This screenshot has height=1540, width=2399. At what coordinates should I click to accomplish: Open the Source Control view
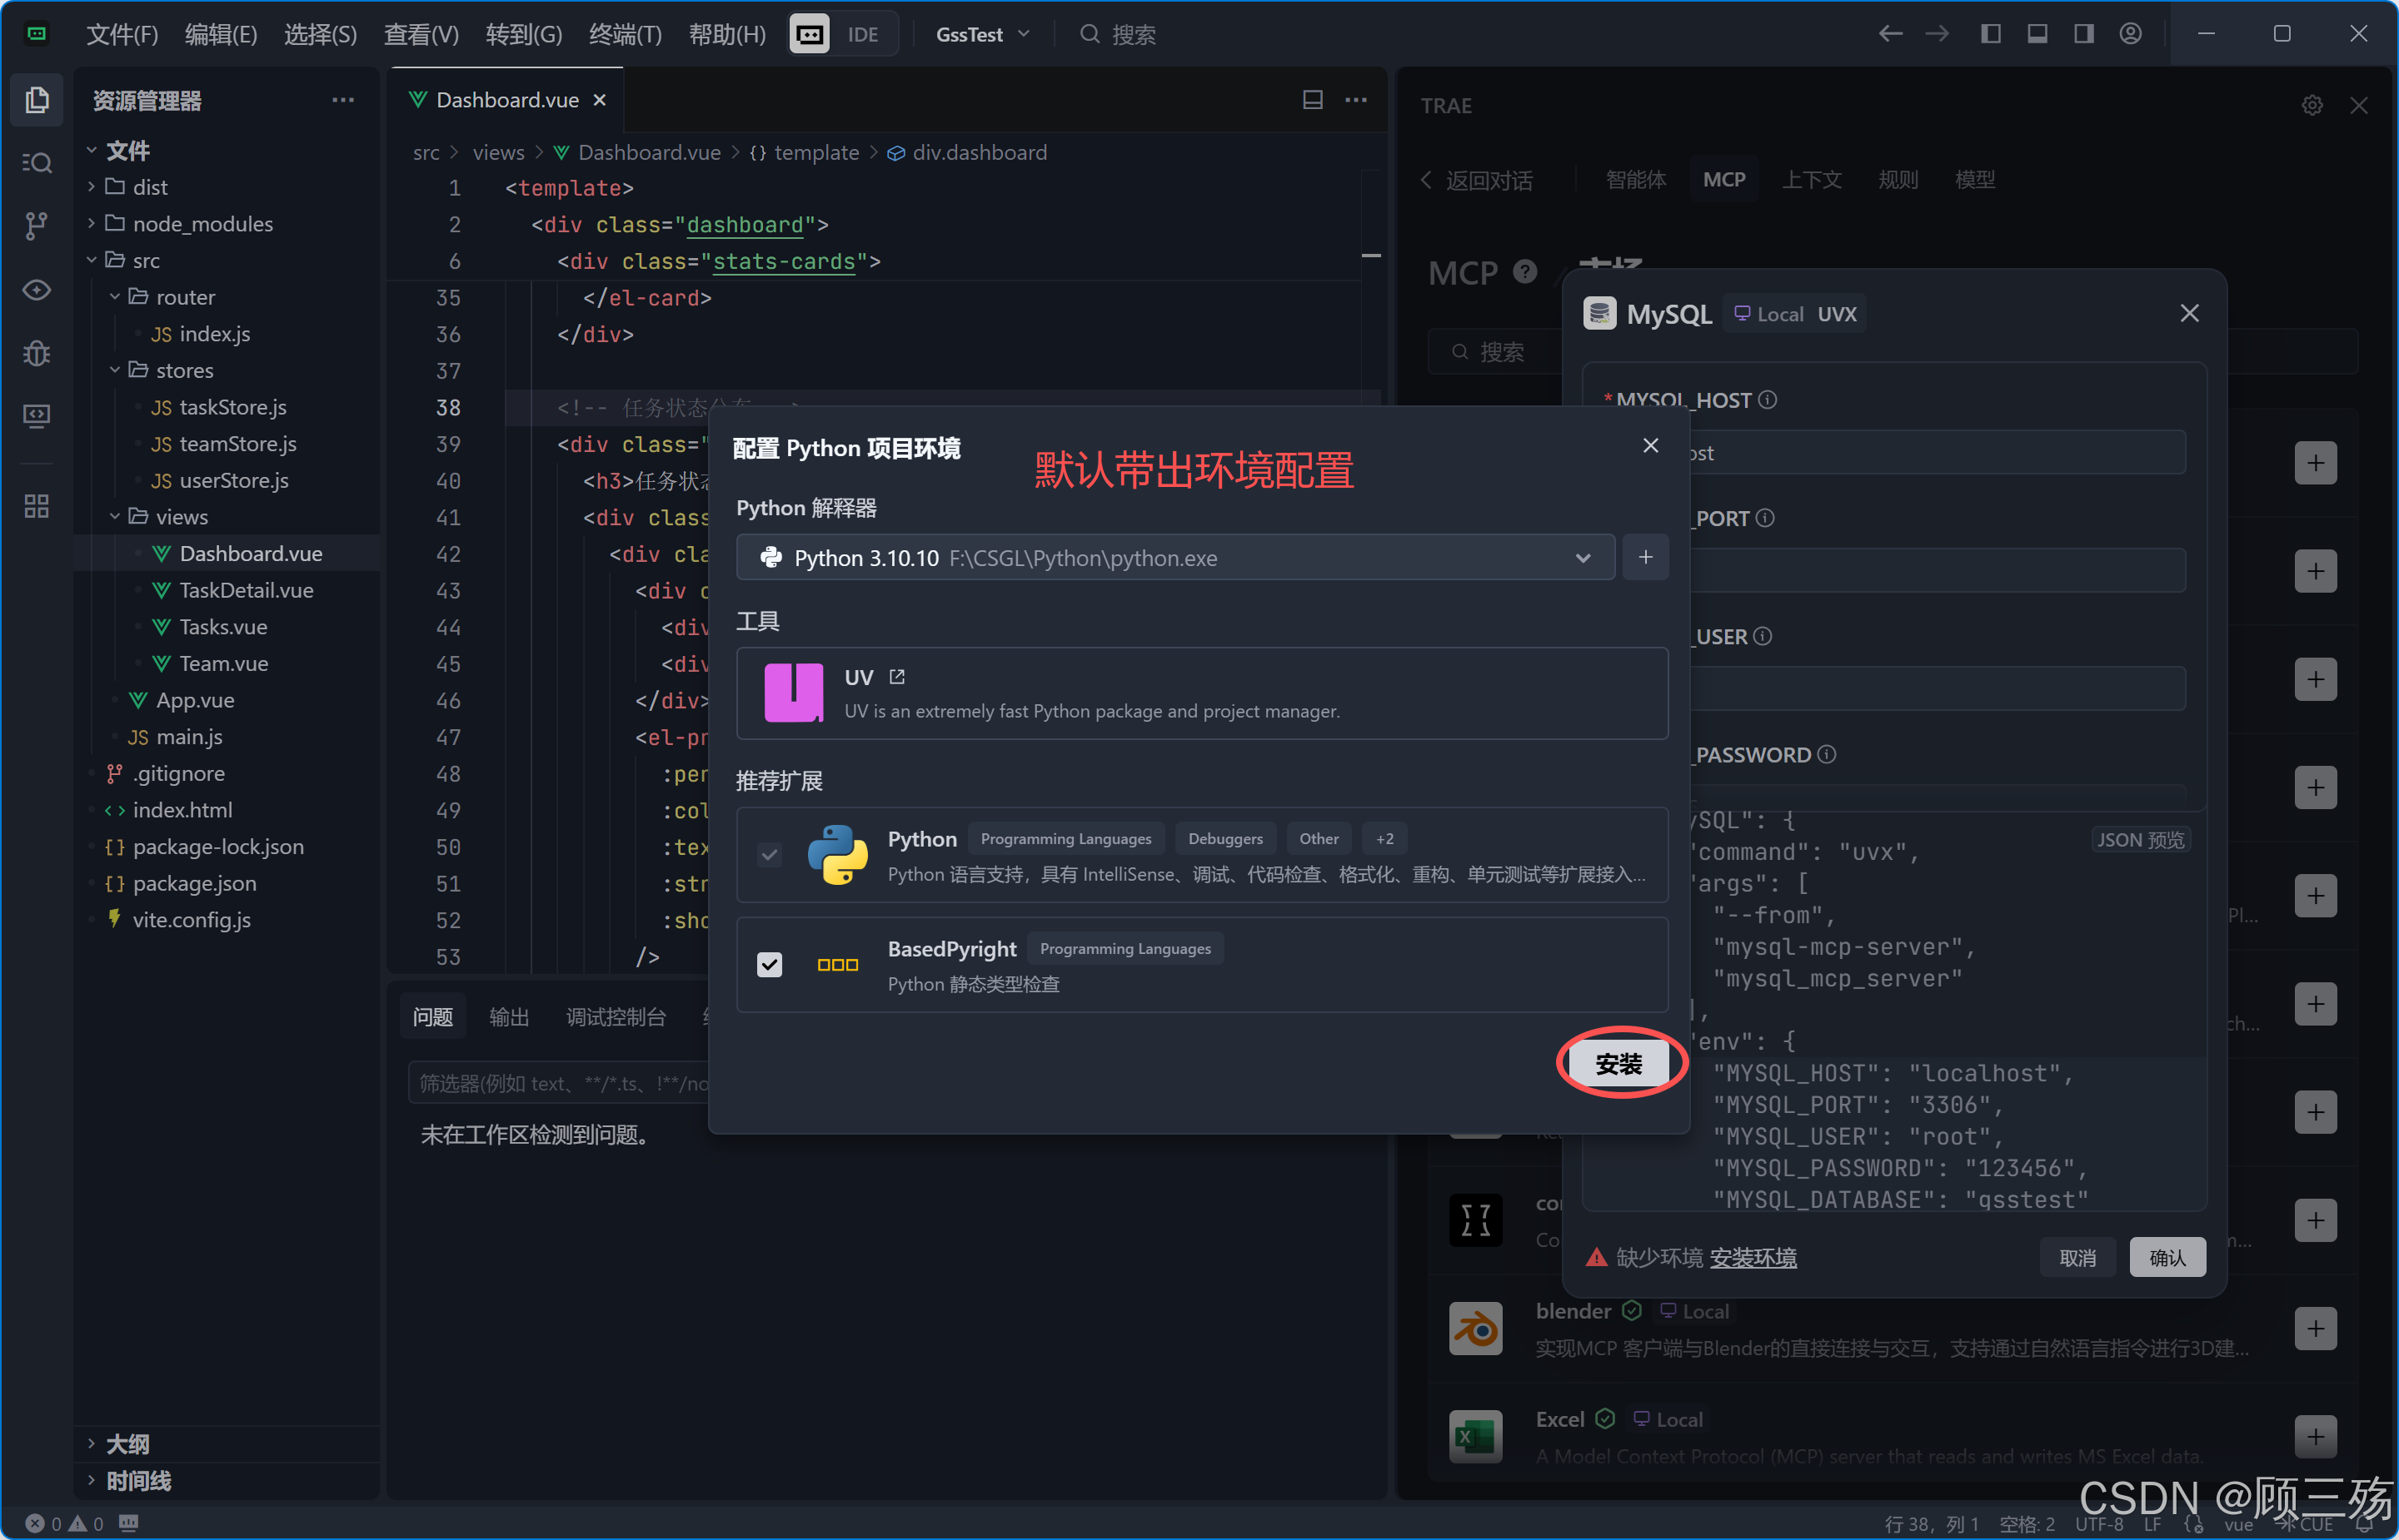[37, 226]
